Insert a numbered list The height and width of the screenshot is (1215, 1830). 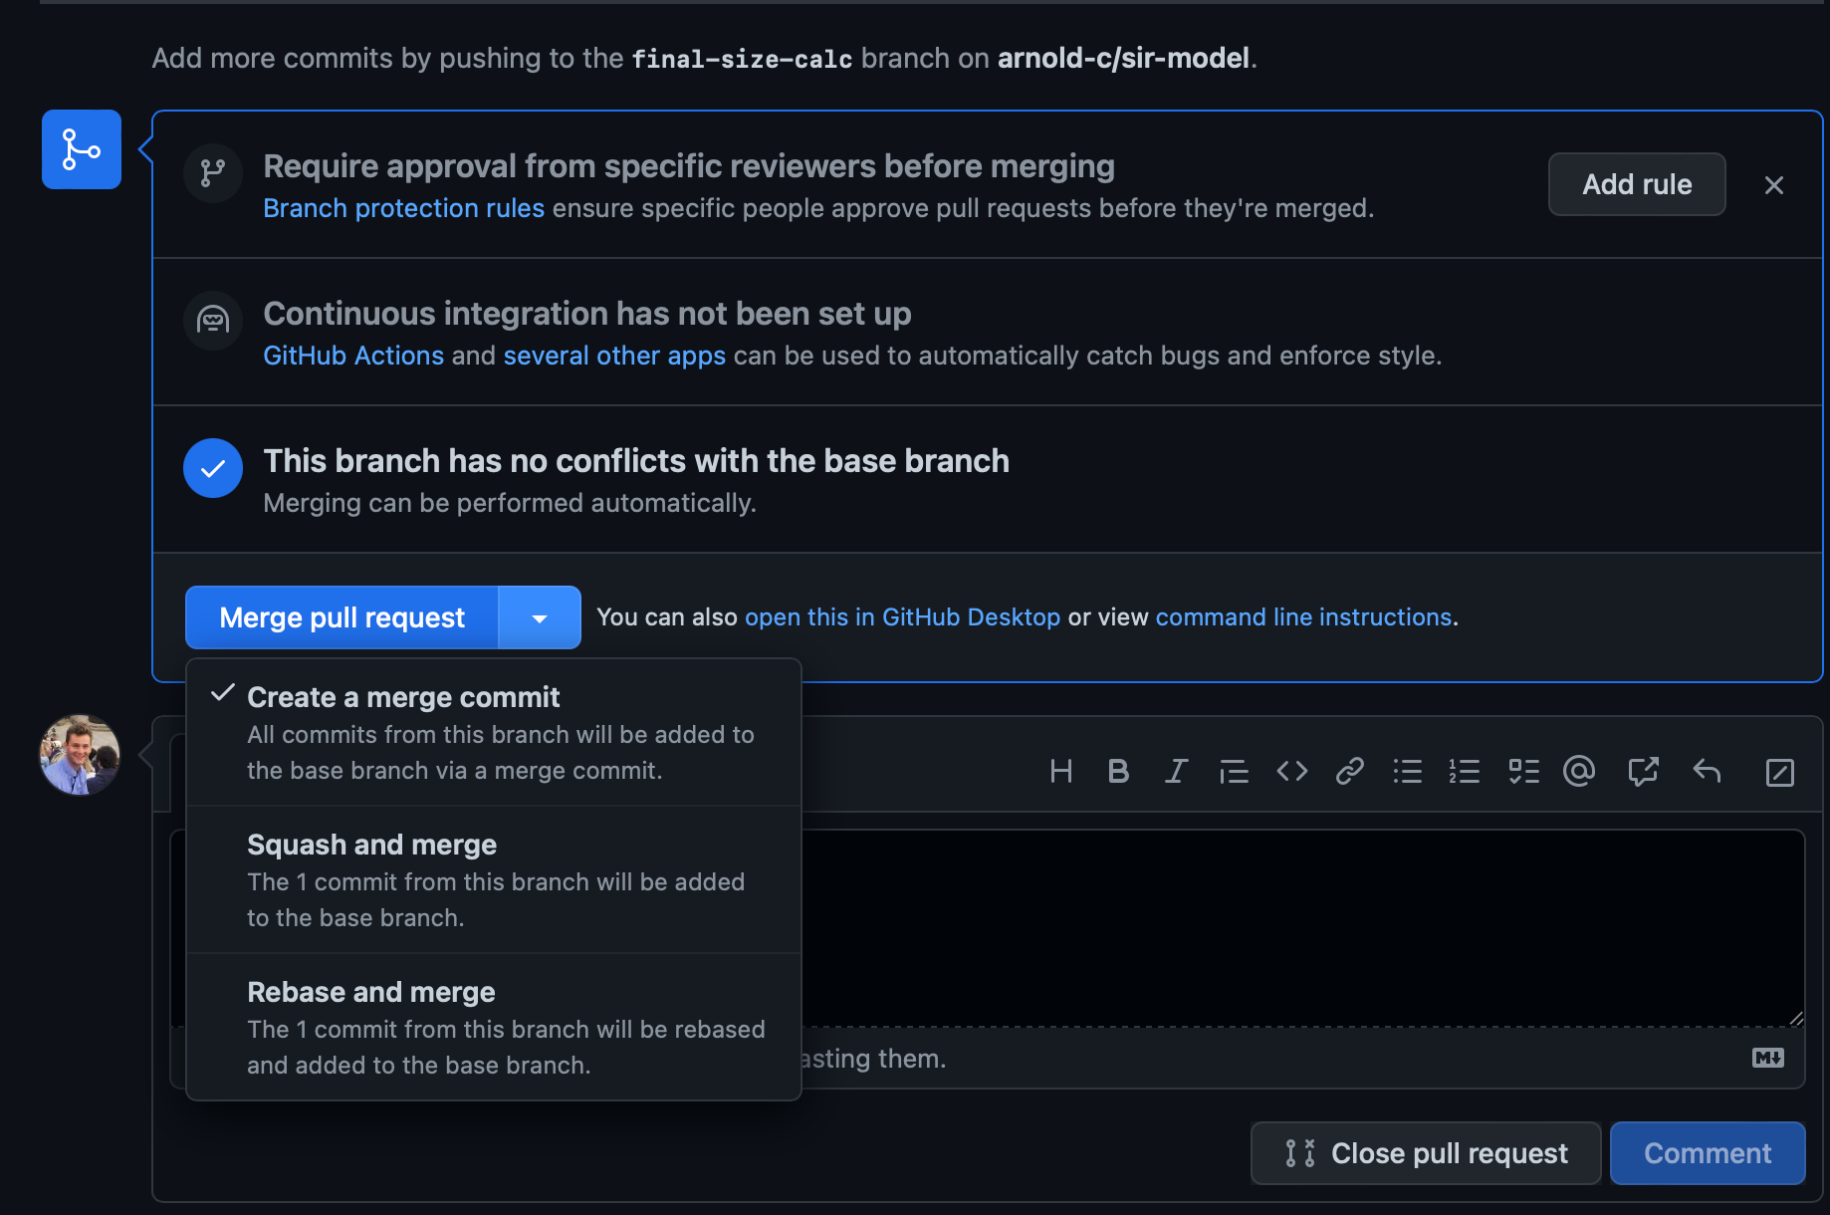click(x=1464, y=772)
